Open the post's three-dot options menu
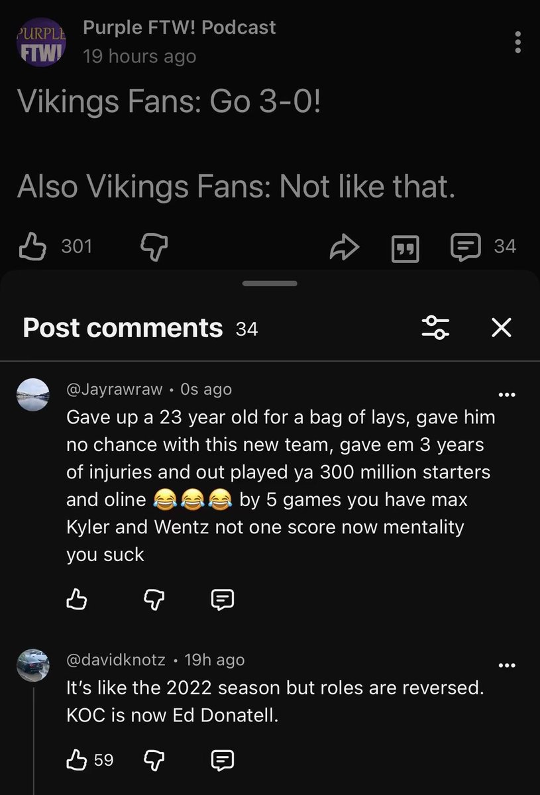The width and height of the screenshot is (540, 795). 518,42
